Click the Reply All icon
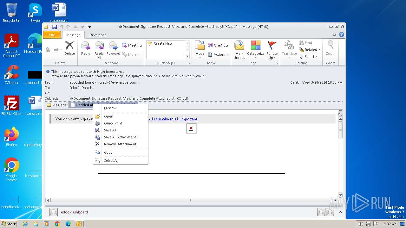The width and height of the screenshot is (406, 228). click(x=99, y=50)
